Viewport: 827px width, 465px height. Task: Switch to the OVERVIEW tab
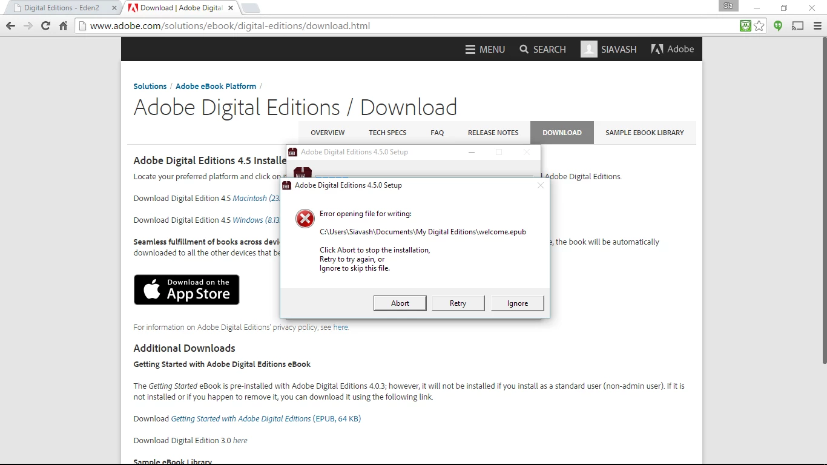(x=328, y=133)
